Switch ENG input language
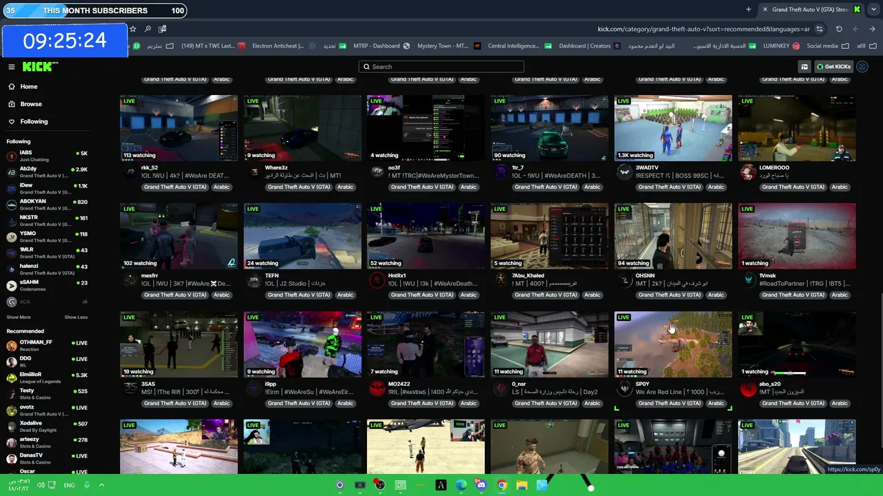Image resolution: width=883 pixels, height=496 pixels. point(69,485)
